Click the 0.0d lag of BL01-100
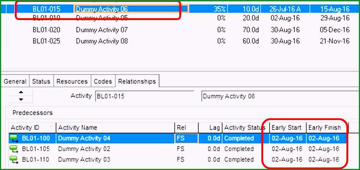 click(214, 138)
